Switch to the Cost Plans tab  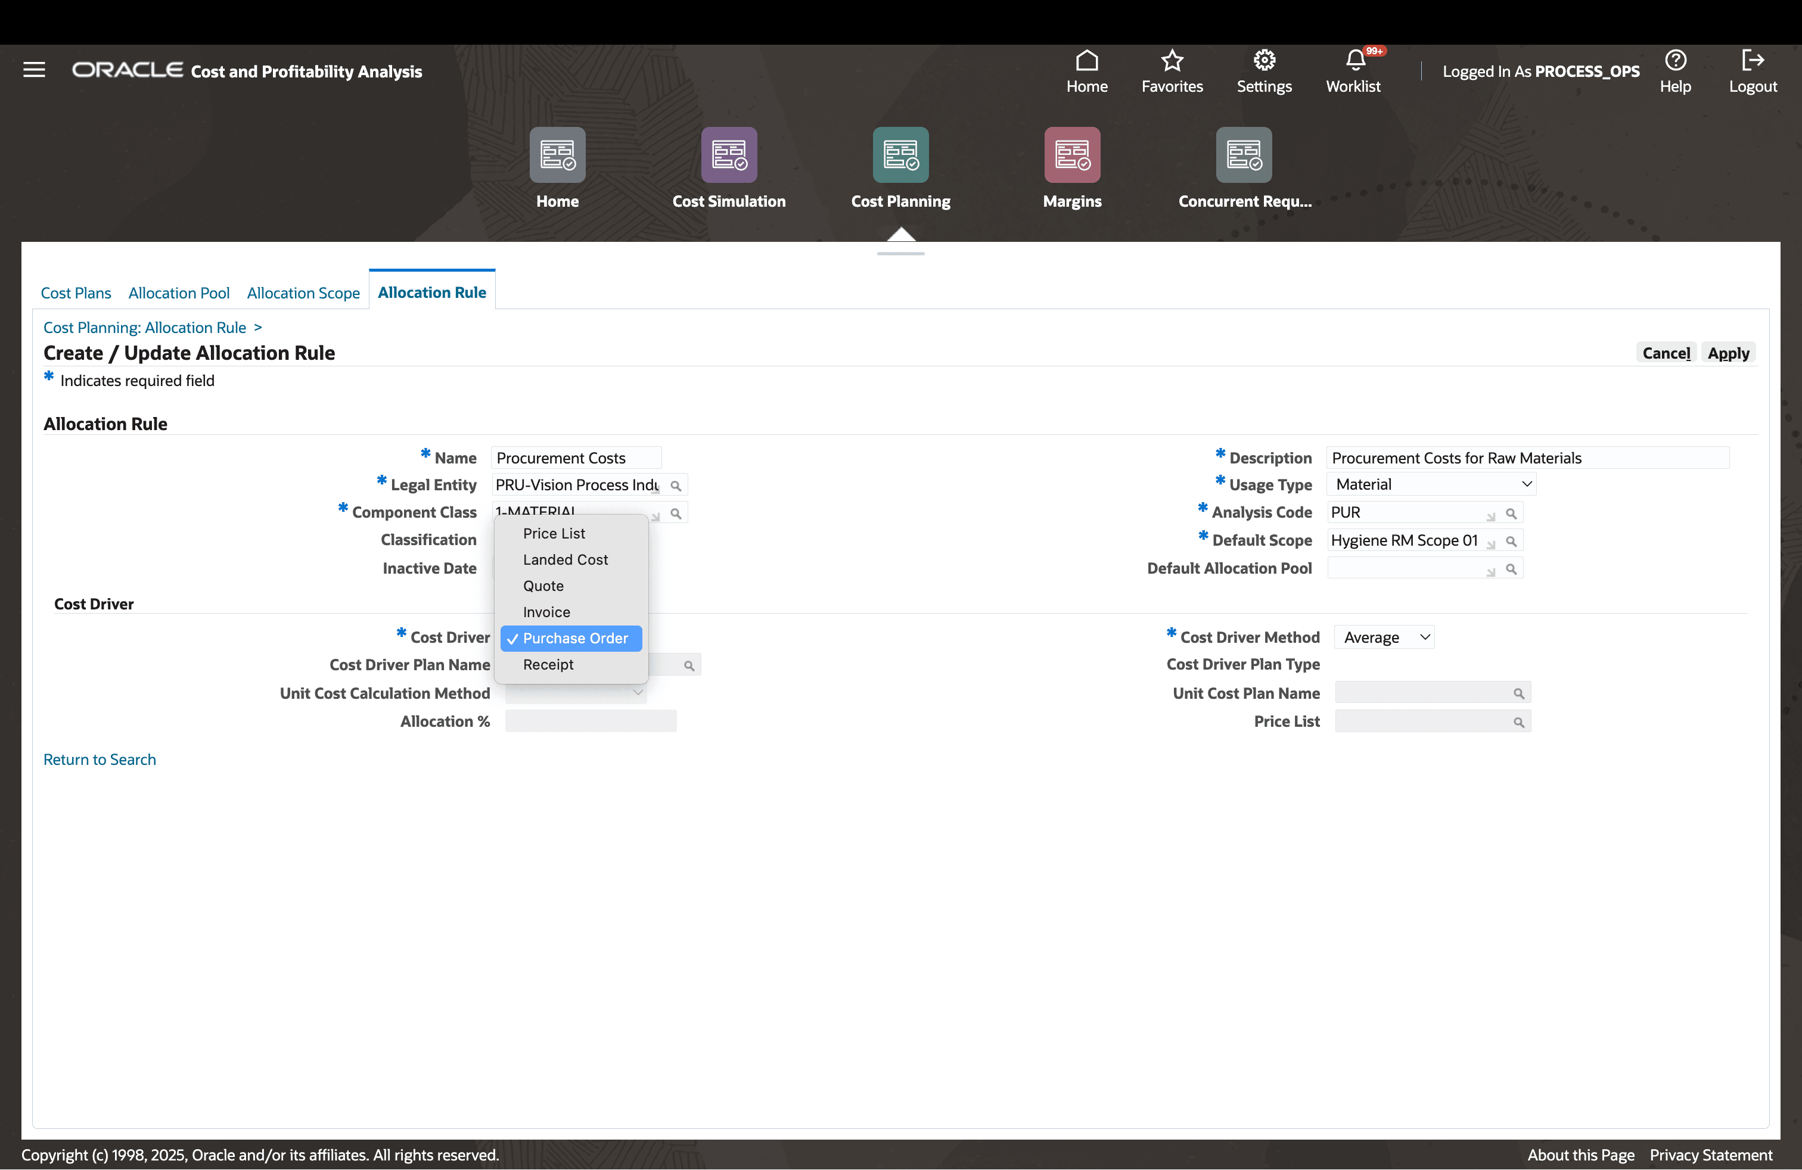76,293
